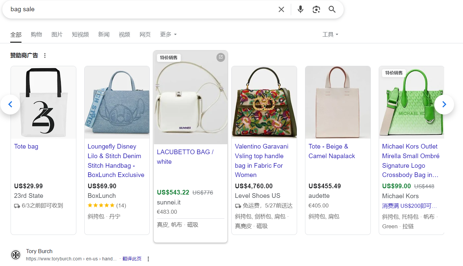
Task: Click the US$543.22 sale price
Action: point(173,193)
